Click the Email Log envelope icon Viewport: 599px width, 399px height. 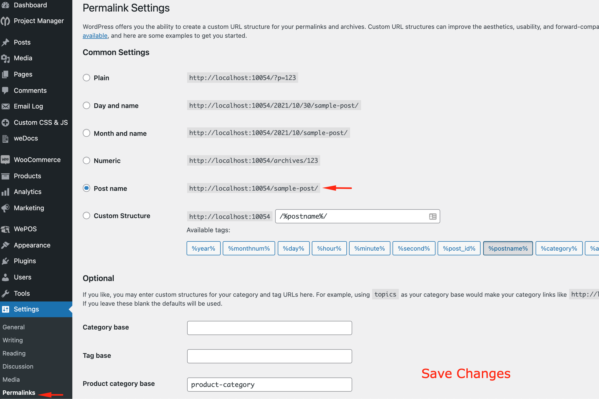(5, 106)
